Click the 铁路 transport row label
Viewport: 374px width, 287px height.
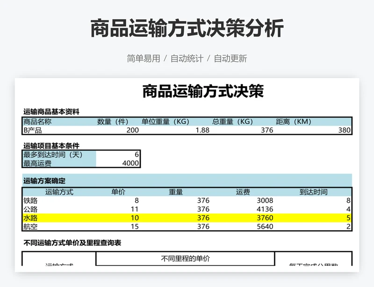point(30,200)
